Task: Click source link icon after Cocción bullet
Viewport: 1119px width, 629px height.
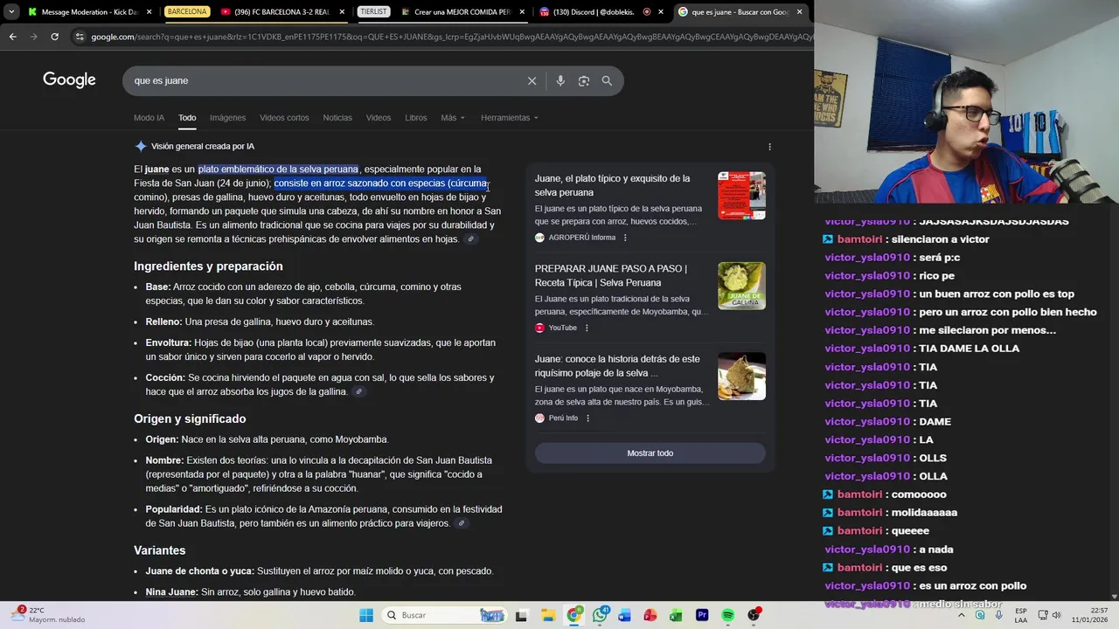Action: pyautogui.click(x=358, y=391)
